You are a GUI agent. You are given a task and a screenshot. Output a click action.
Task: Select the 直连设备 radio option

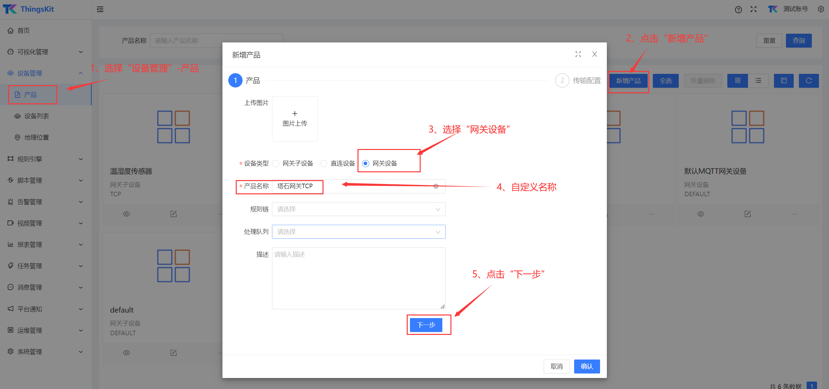324,164
